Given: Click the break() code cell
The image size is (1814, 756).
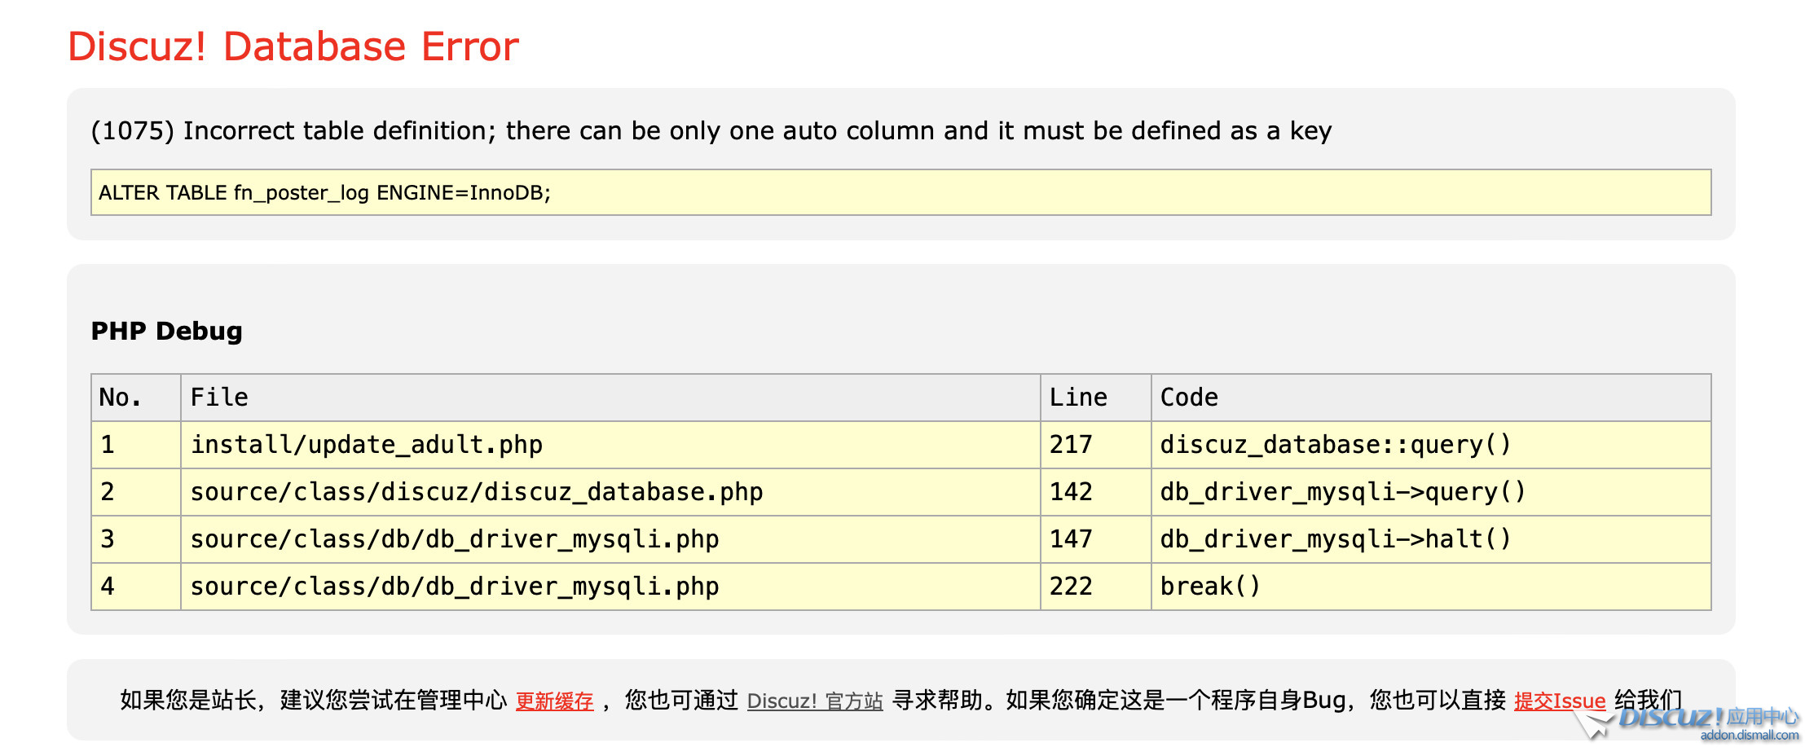Looking at the screenshot, I should point(1431,587).
